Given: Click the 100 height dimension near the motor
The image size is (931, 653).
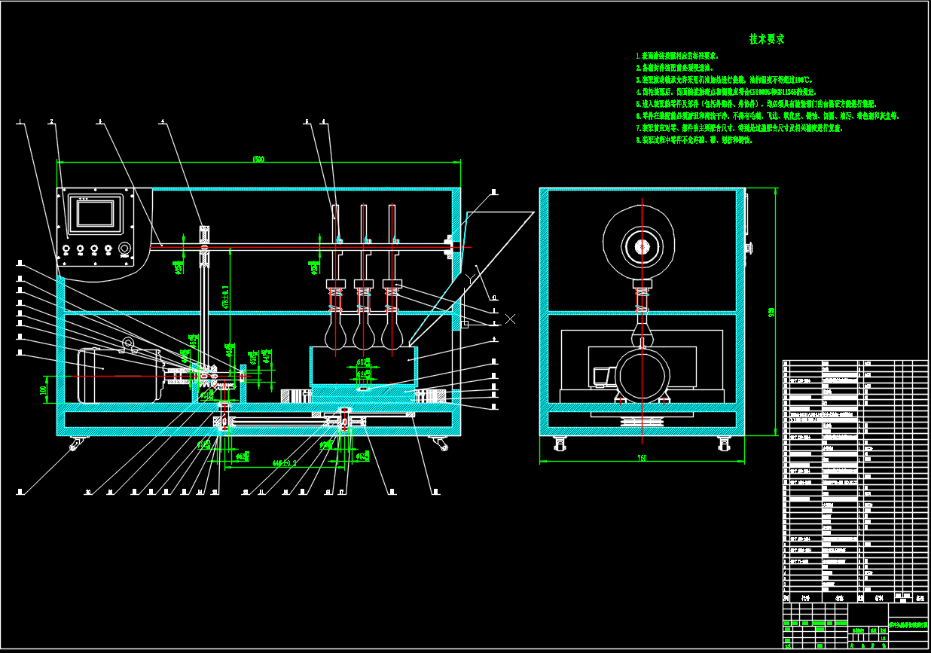Looking at the screenshot, I should [43, 390].
